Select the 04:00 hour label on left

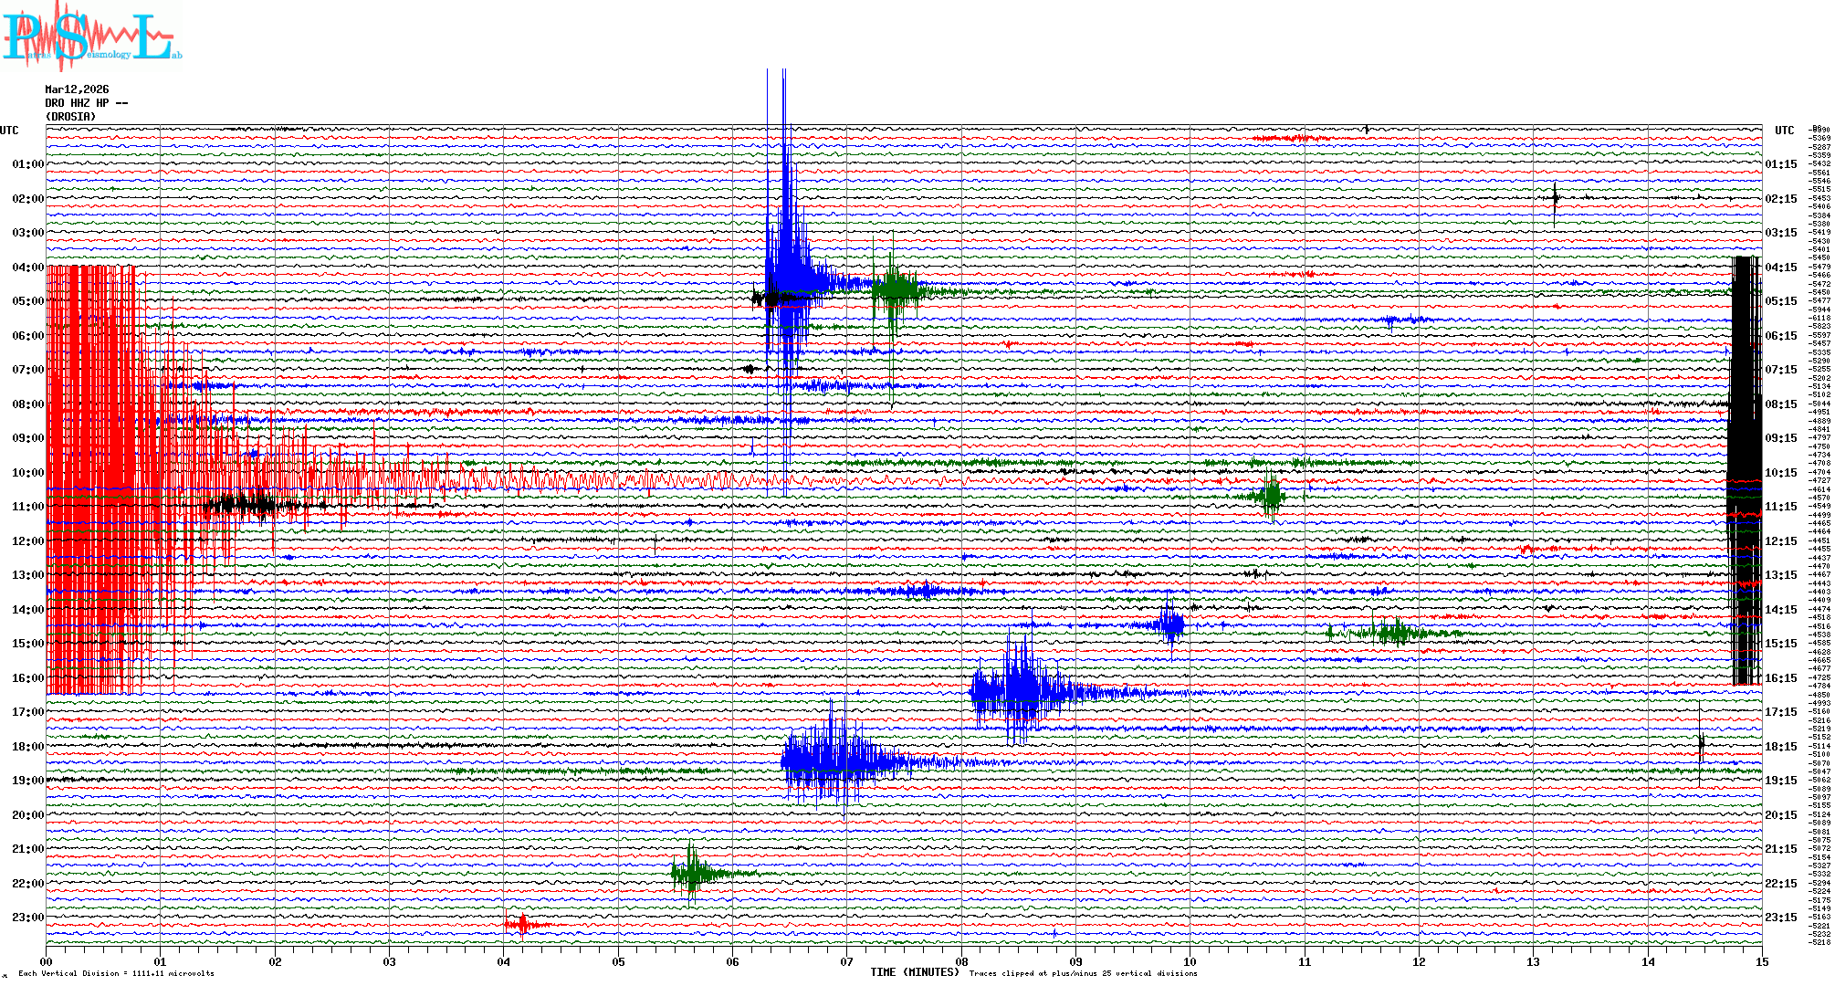click(x=27, y=267)
